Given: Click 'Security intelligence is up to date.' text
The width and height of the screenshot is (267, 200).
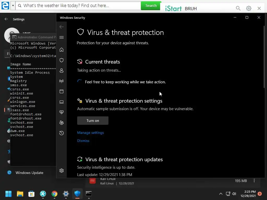Looking at the screenshot, I should (x=106, y=167).
